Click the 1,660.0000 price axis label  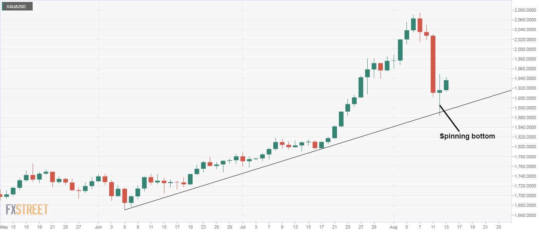tap(523, 215)
